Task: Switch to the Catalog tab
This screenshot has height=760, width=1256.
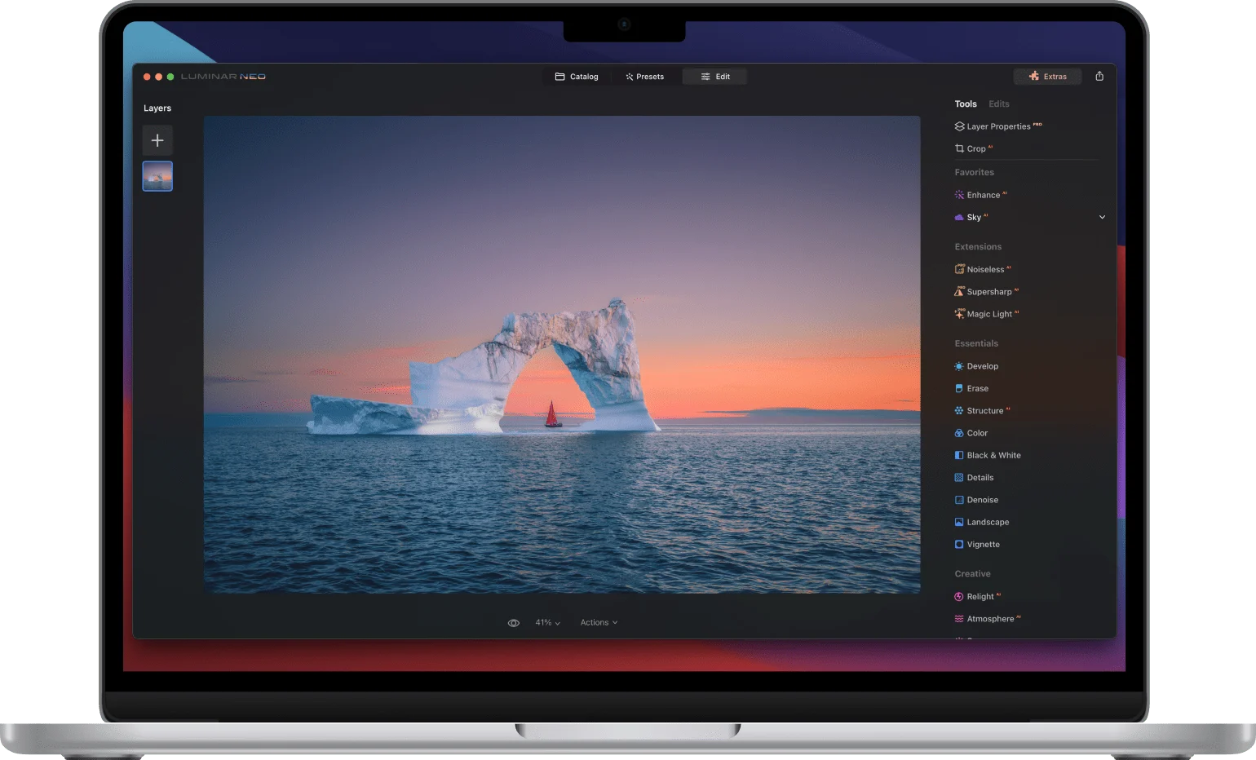Action: (x=577, y=76)
